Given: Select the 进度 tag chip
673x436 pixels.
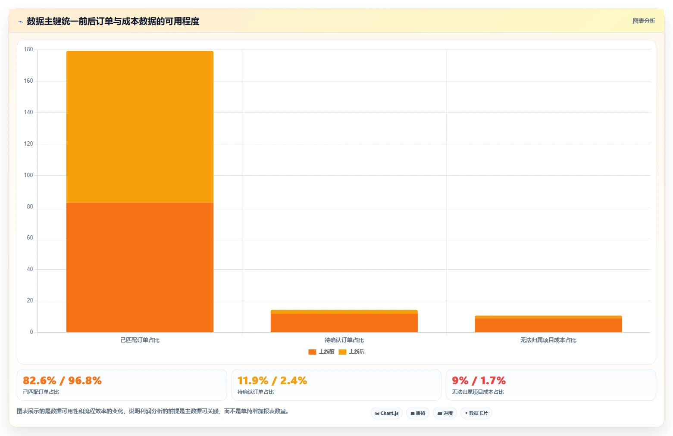Looking at the screenshot, I should (x=445, y=413).
